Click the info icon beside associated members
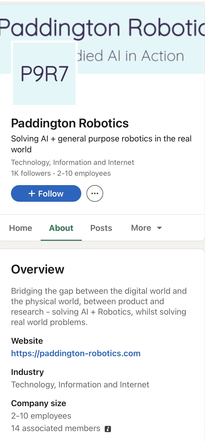205x442 pixels. click(108, 429)
